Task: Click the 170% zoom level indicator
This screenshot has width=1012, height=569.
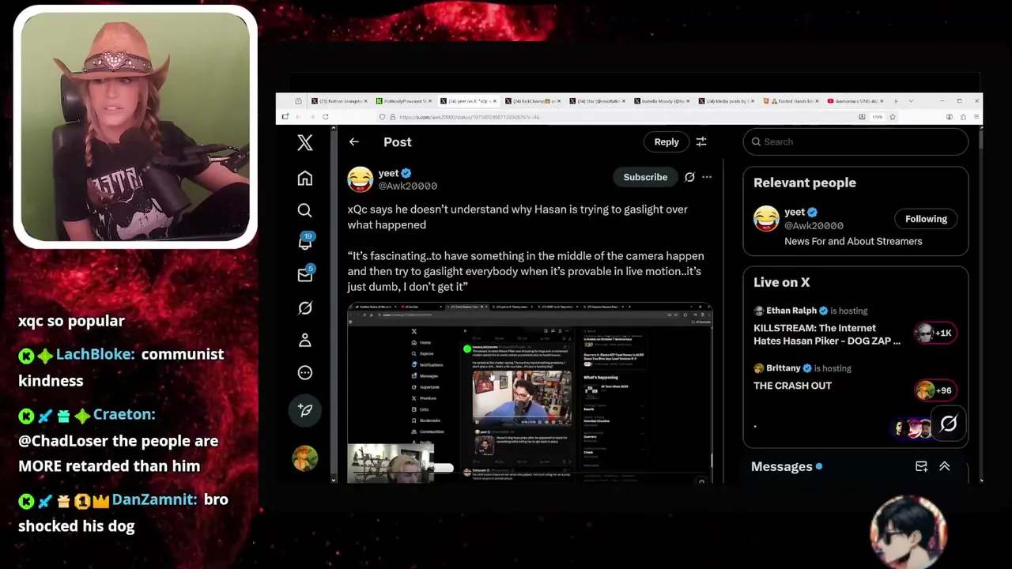Action: pyautogui.click(x=877, y=117)
